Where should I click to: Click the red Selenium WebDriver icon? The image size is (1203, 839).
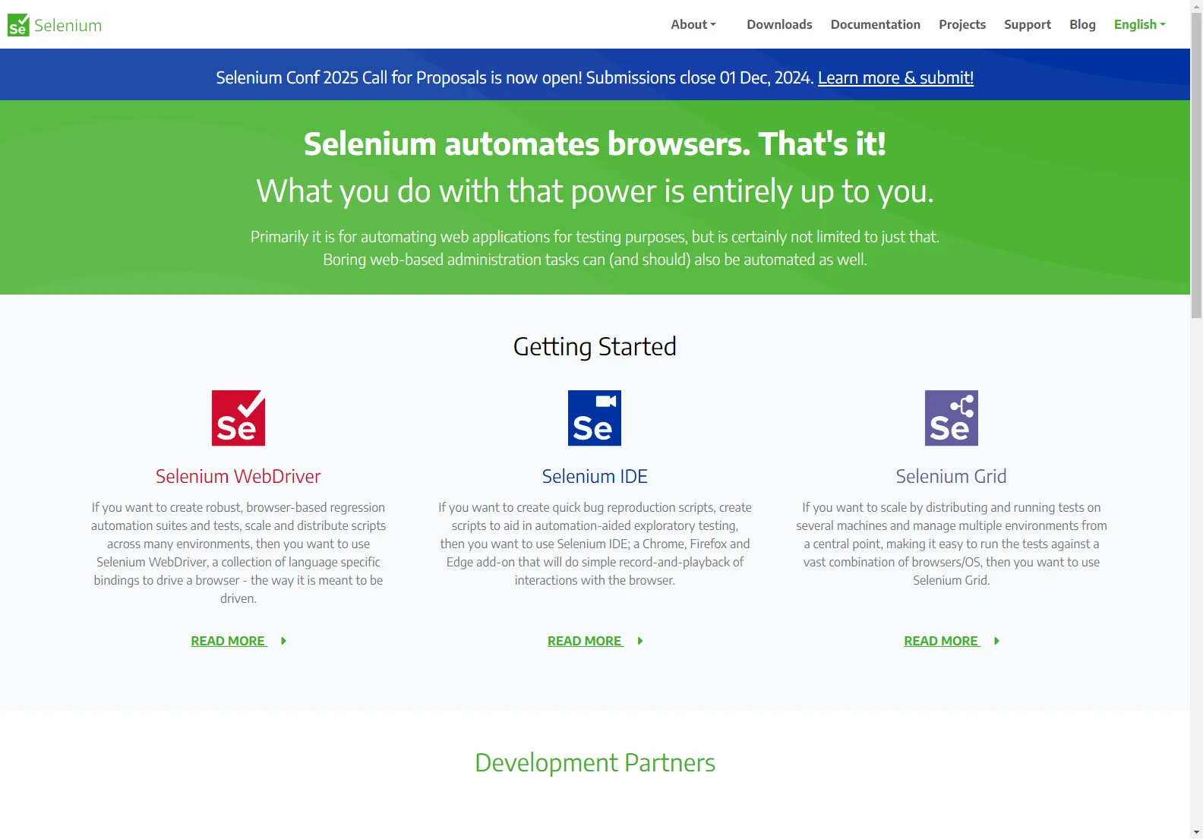238,418
